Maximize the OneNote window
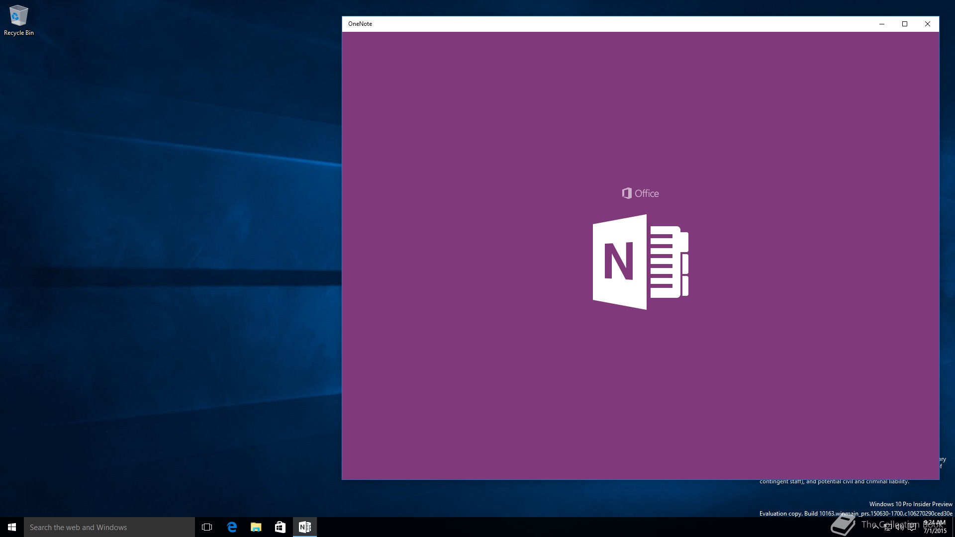 [905, 24]
